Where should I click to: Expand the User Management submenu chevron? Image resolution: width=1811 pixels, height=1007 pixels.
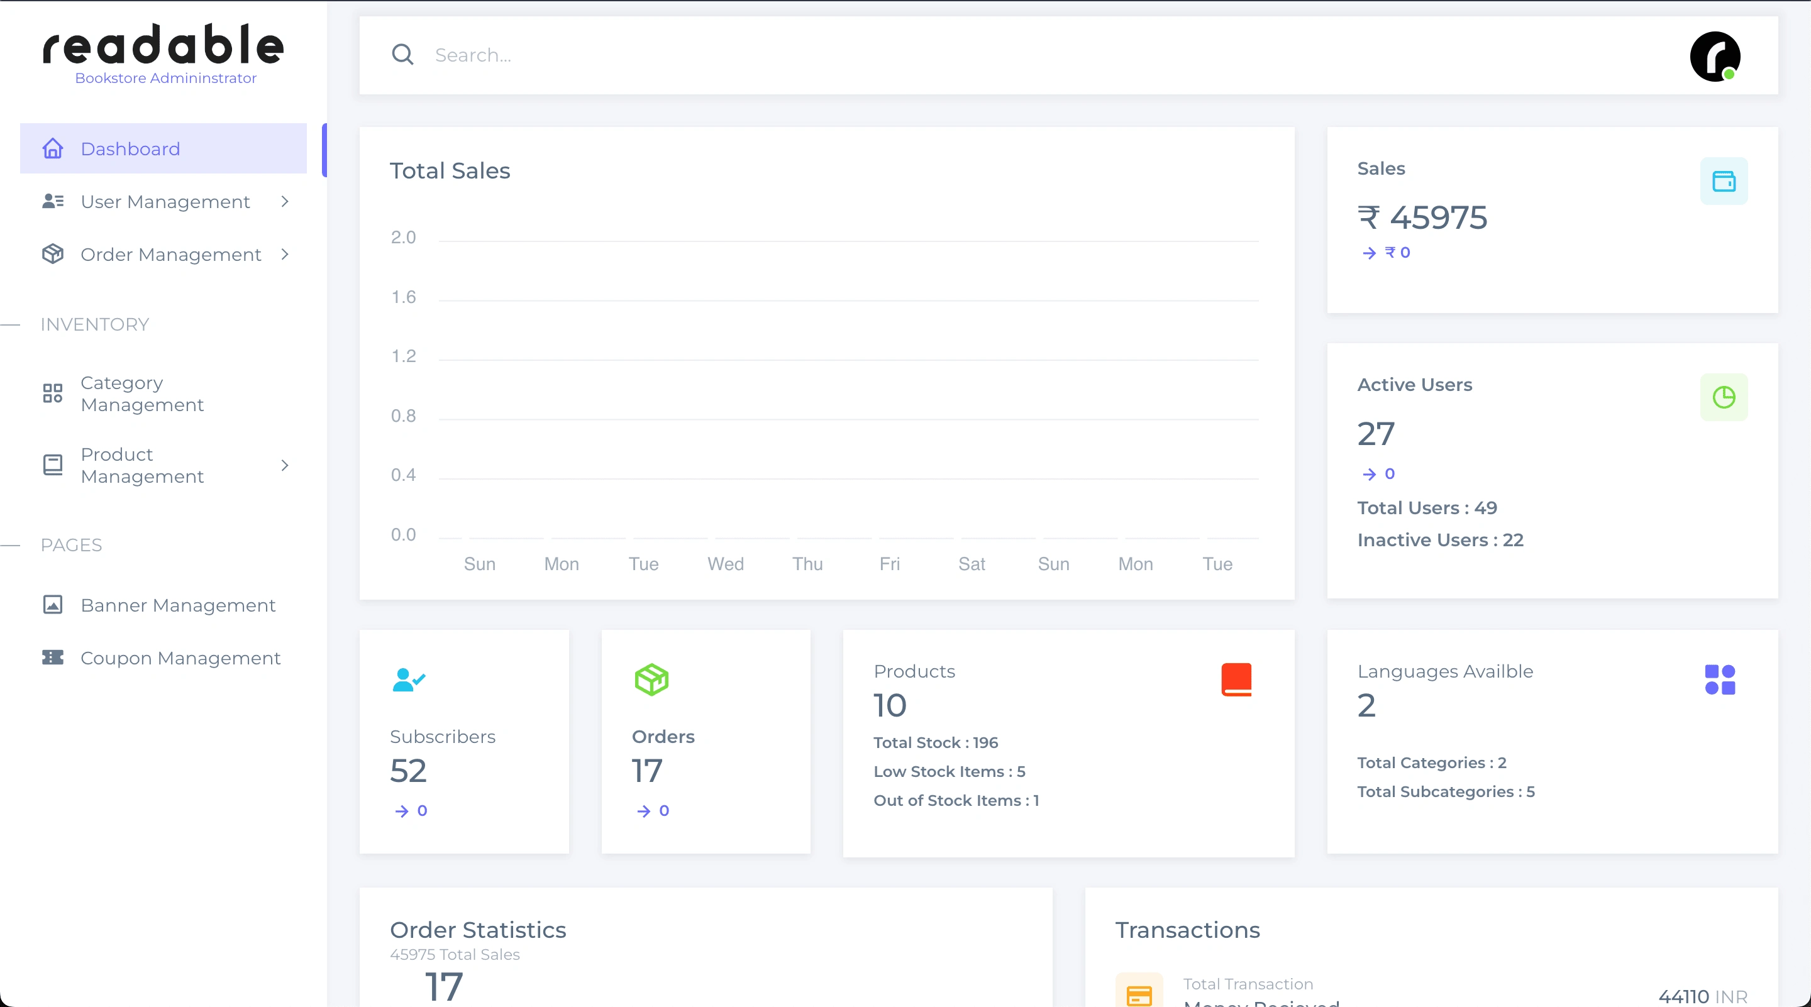click(285, 201)
